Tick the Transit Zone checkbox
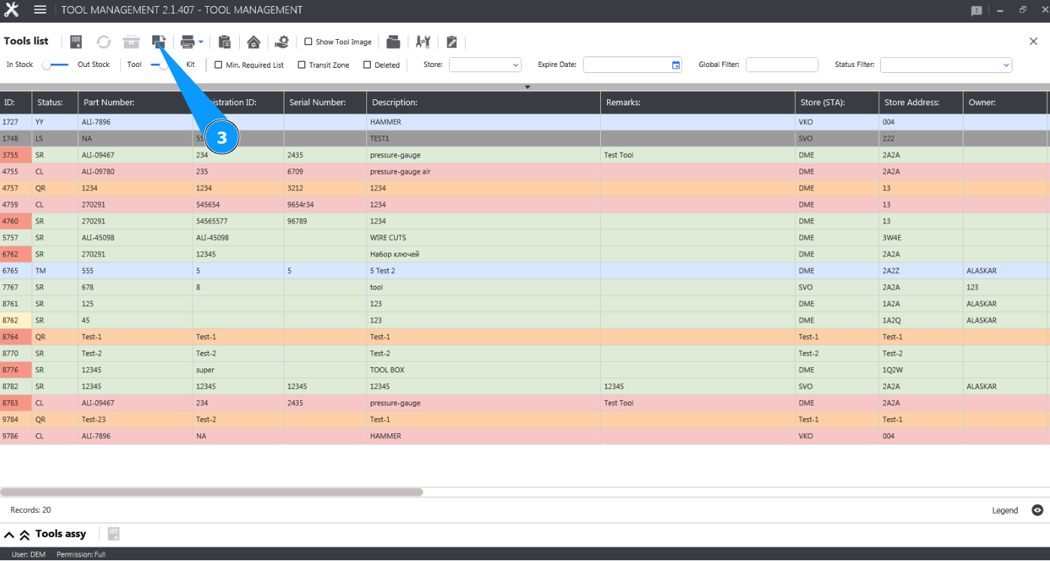The width and height of the screenshot is (1050, 561). point(302,65)
